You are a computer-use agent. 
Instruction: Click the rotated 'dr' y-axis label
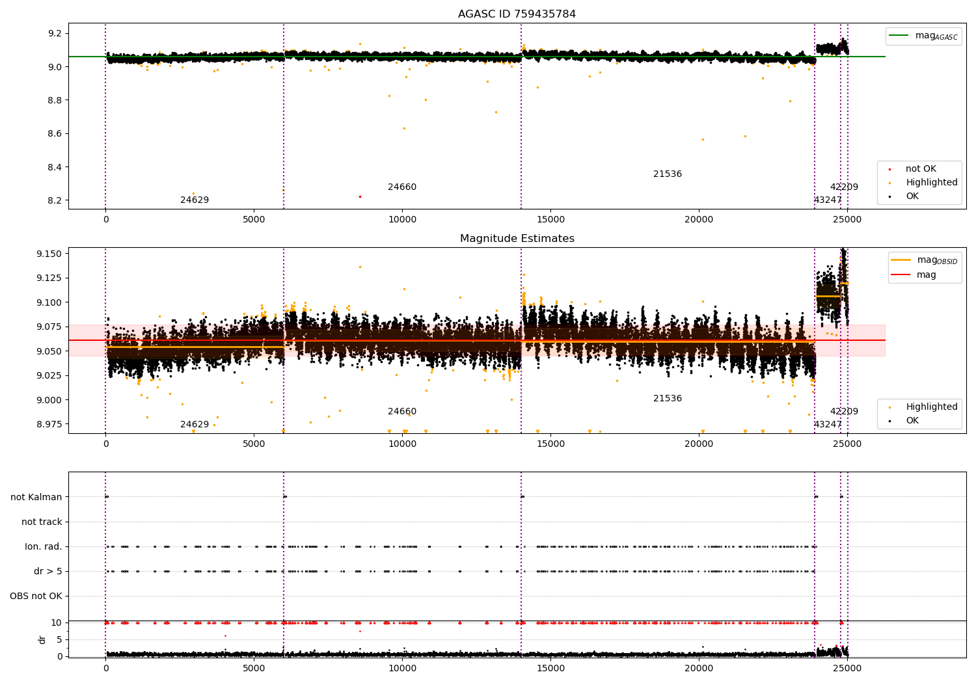click(x=42, y=639)
